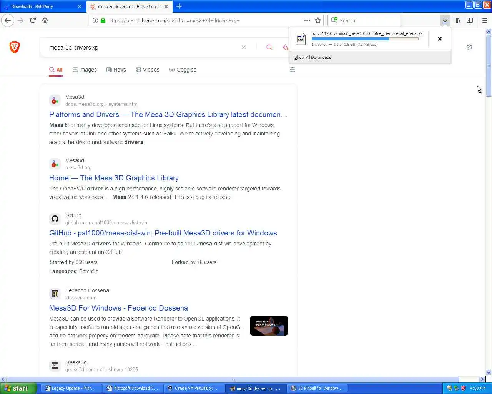Open page actions three-dot menu
The height and width of the screenshot is (394, 492).
pyautogui.click(x=307, y=20)
